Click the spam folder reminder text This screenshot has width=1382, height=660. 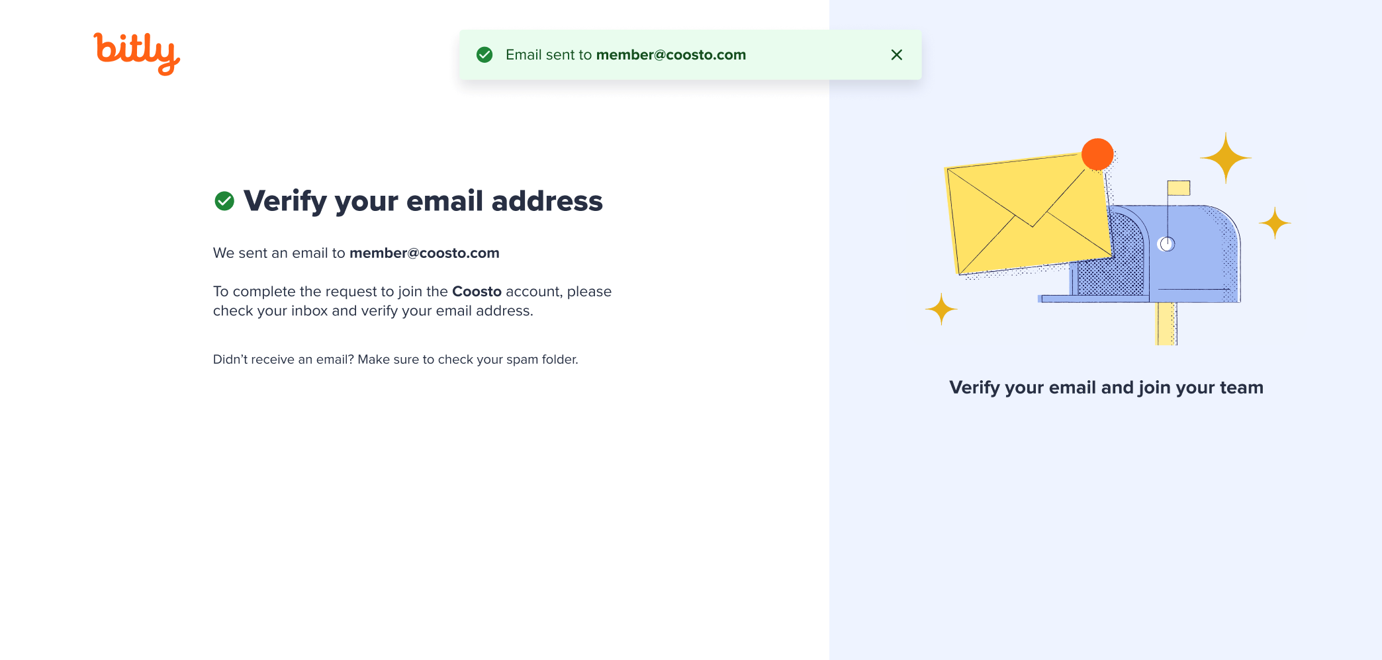pyautogui.click(x=396, y=360)
